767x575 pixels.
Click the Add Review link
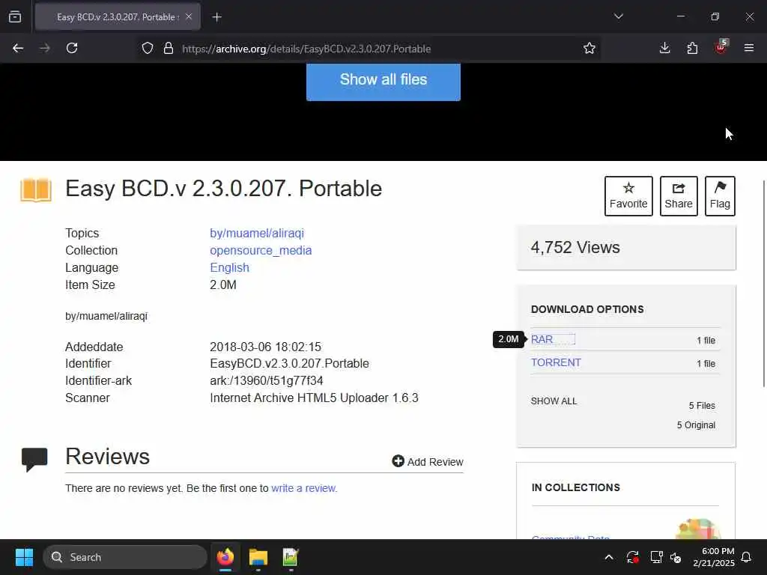tap(428, 461)
